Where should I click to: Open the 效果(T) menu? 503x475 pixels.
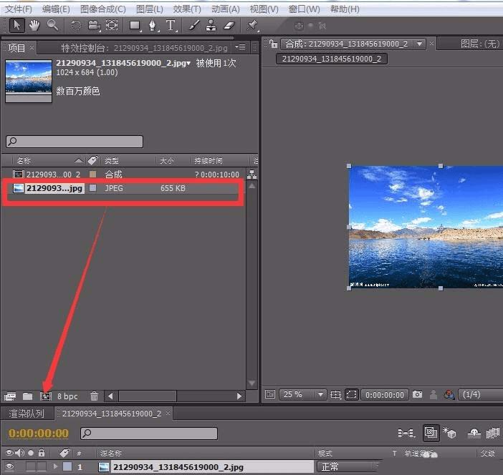click(x=187, y=9)
